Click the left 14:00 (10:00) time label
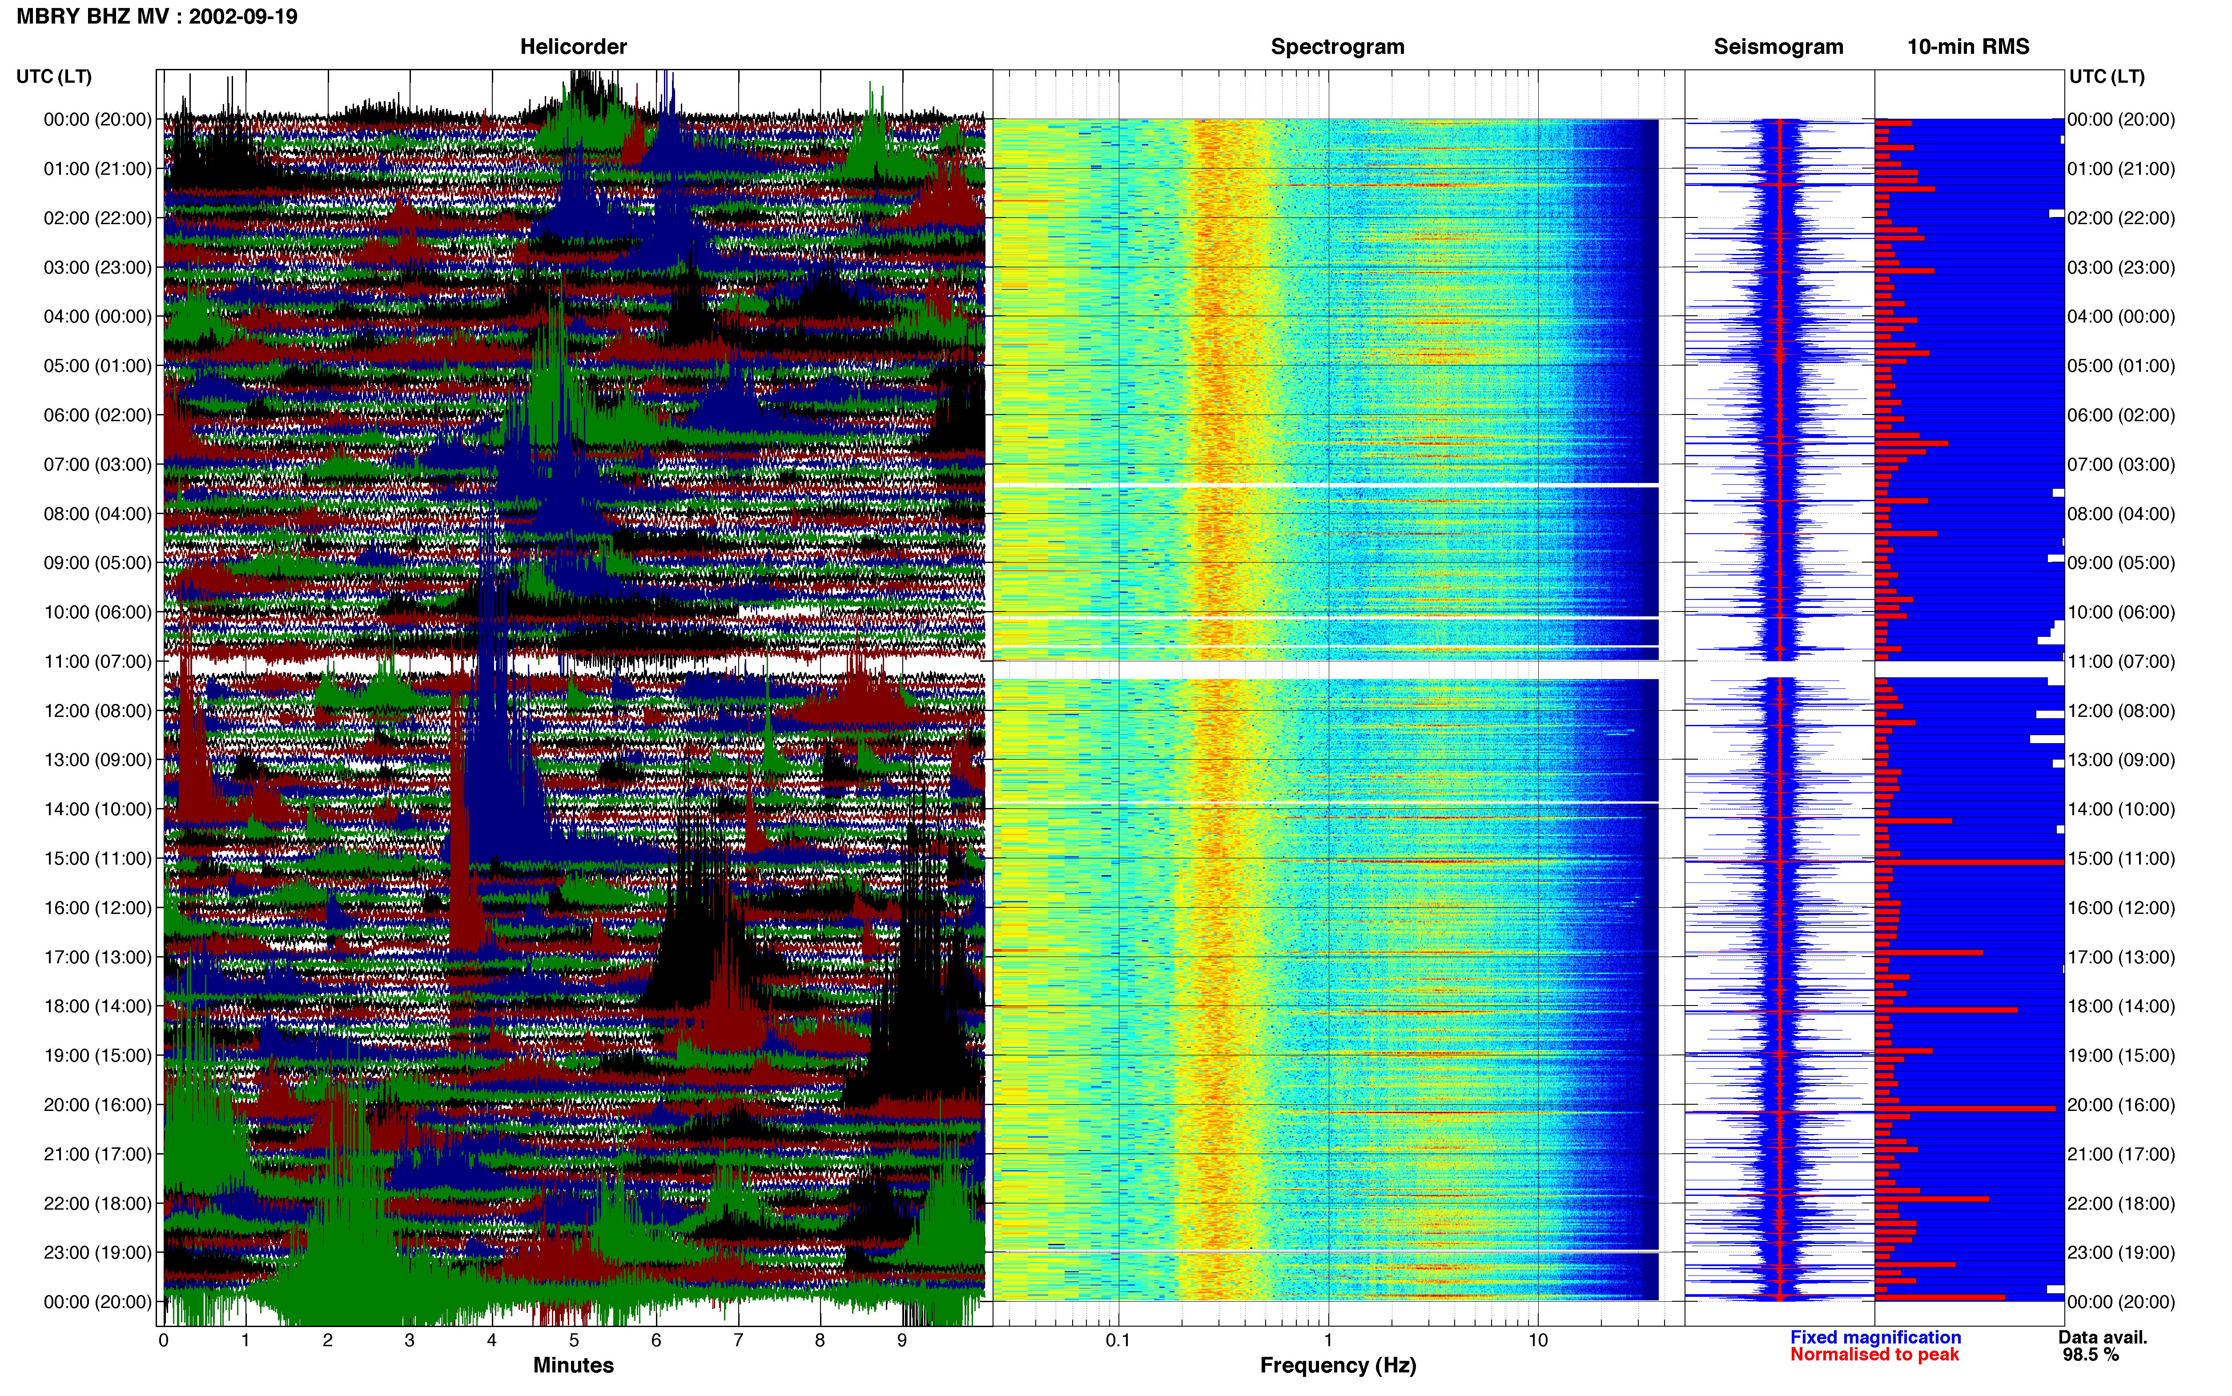The width and height of the screenshot is (2232, 1396). [x=98, y=809]
